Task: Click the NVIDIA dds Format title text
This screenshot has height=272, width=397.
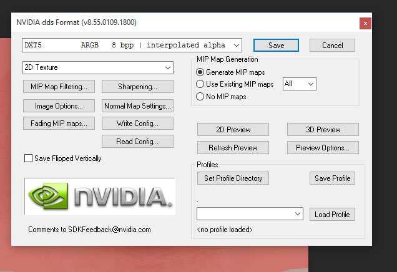Action: coord(76,22)
